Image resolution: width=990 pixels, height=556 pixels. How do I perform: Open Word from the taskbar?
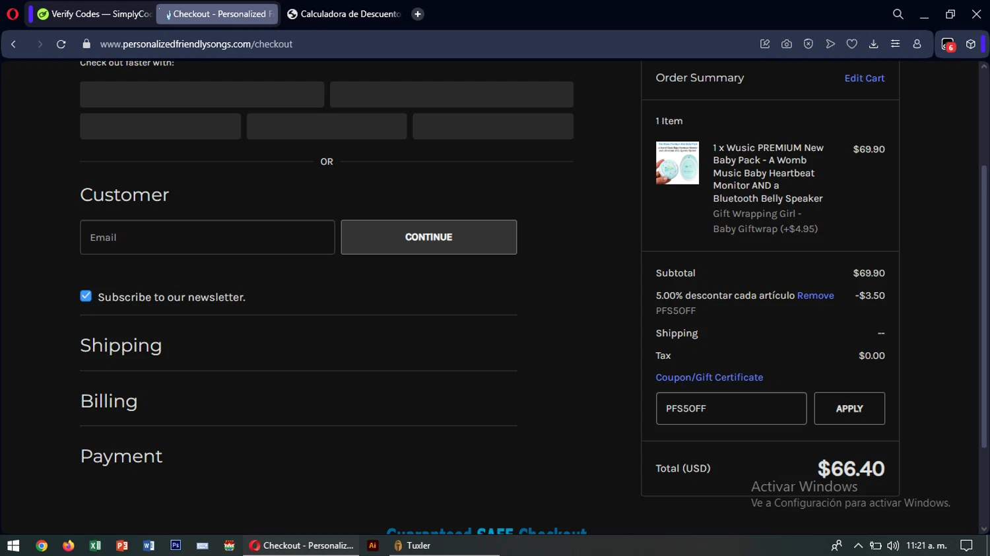148,545
